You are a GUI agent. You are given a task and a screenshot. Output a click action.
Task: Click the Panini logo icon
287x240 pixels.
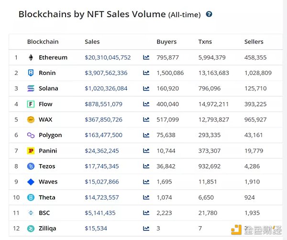point(31,151)
